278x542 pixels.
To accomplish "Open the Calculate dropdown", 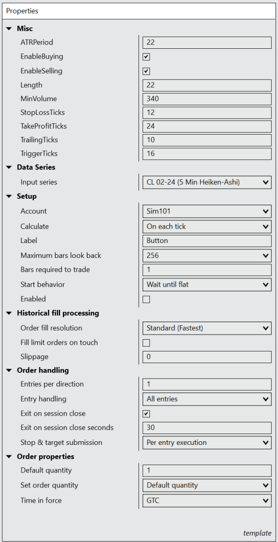I will tap(207, 227).
